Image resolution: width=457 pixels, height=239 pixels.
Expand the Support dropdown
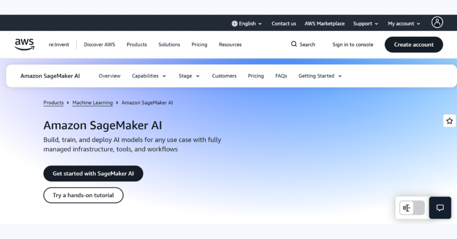click(366, 24)
